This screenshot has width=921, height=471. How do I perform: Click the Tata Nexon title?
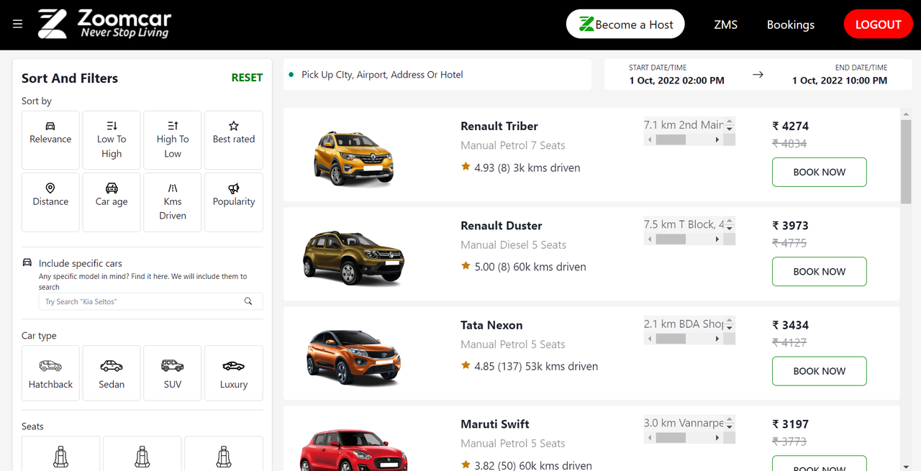491,325
